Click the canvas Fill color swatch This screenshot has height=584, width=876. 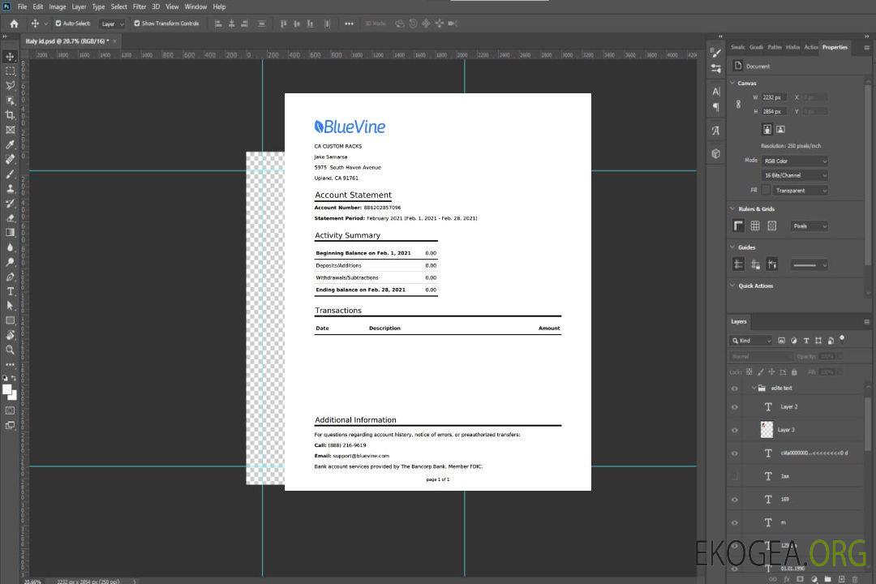point(766,191)
